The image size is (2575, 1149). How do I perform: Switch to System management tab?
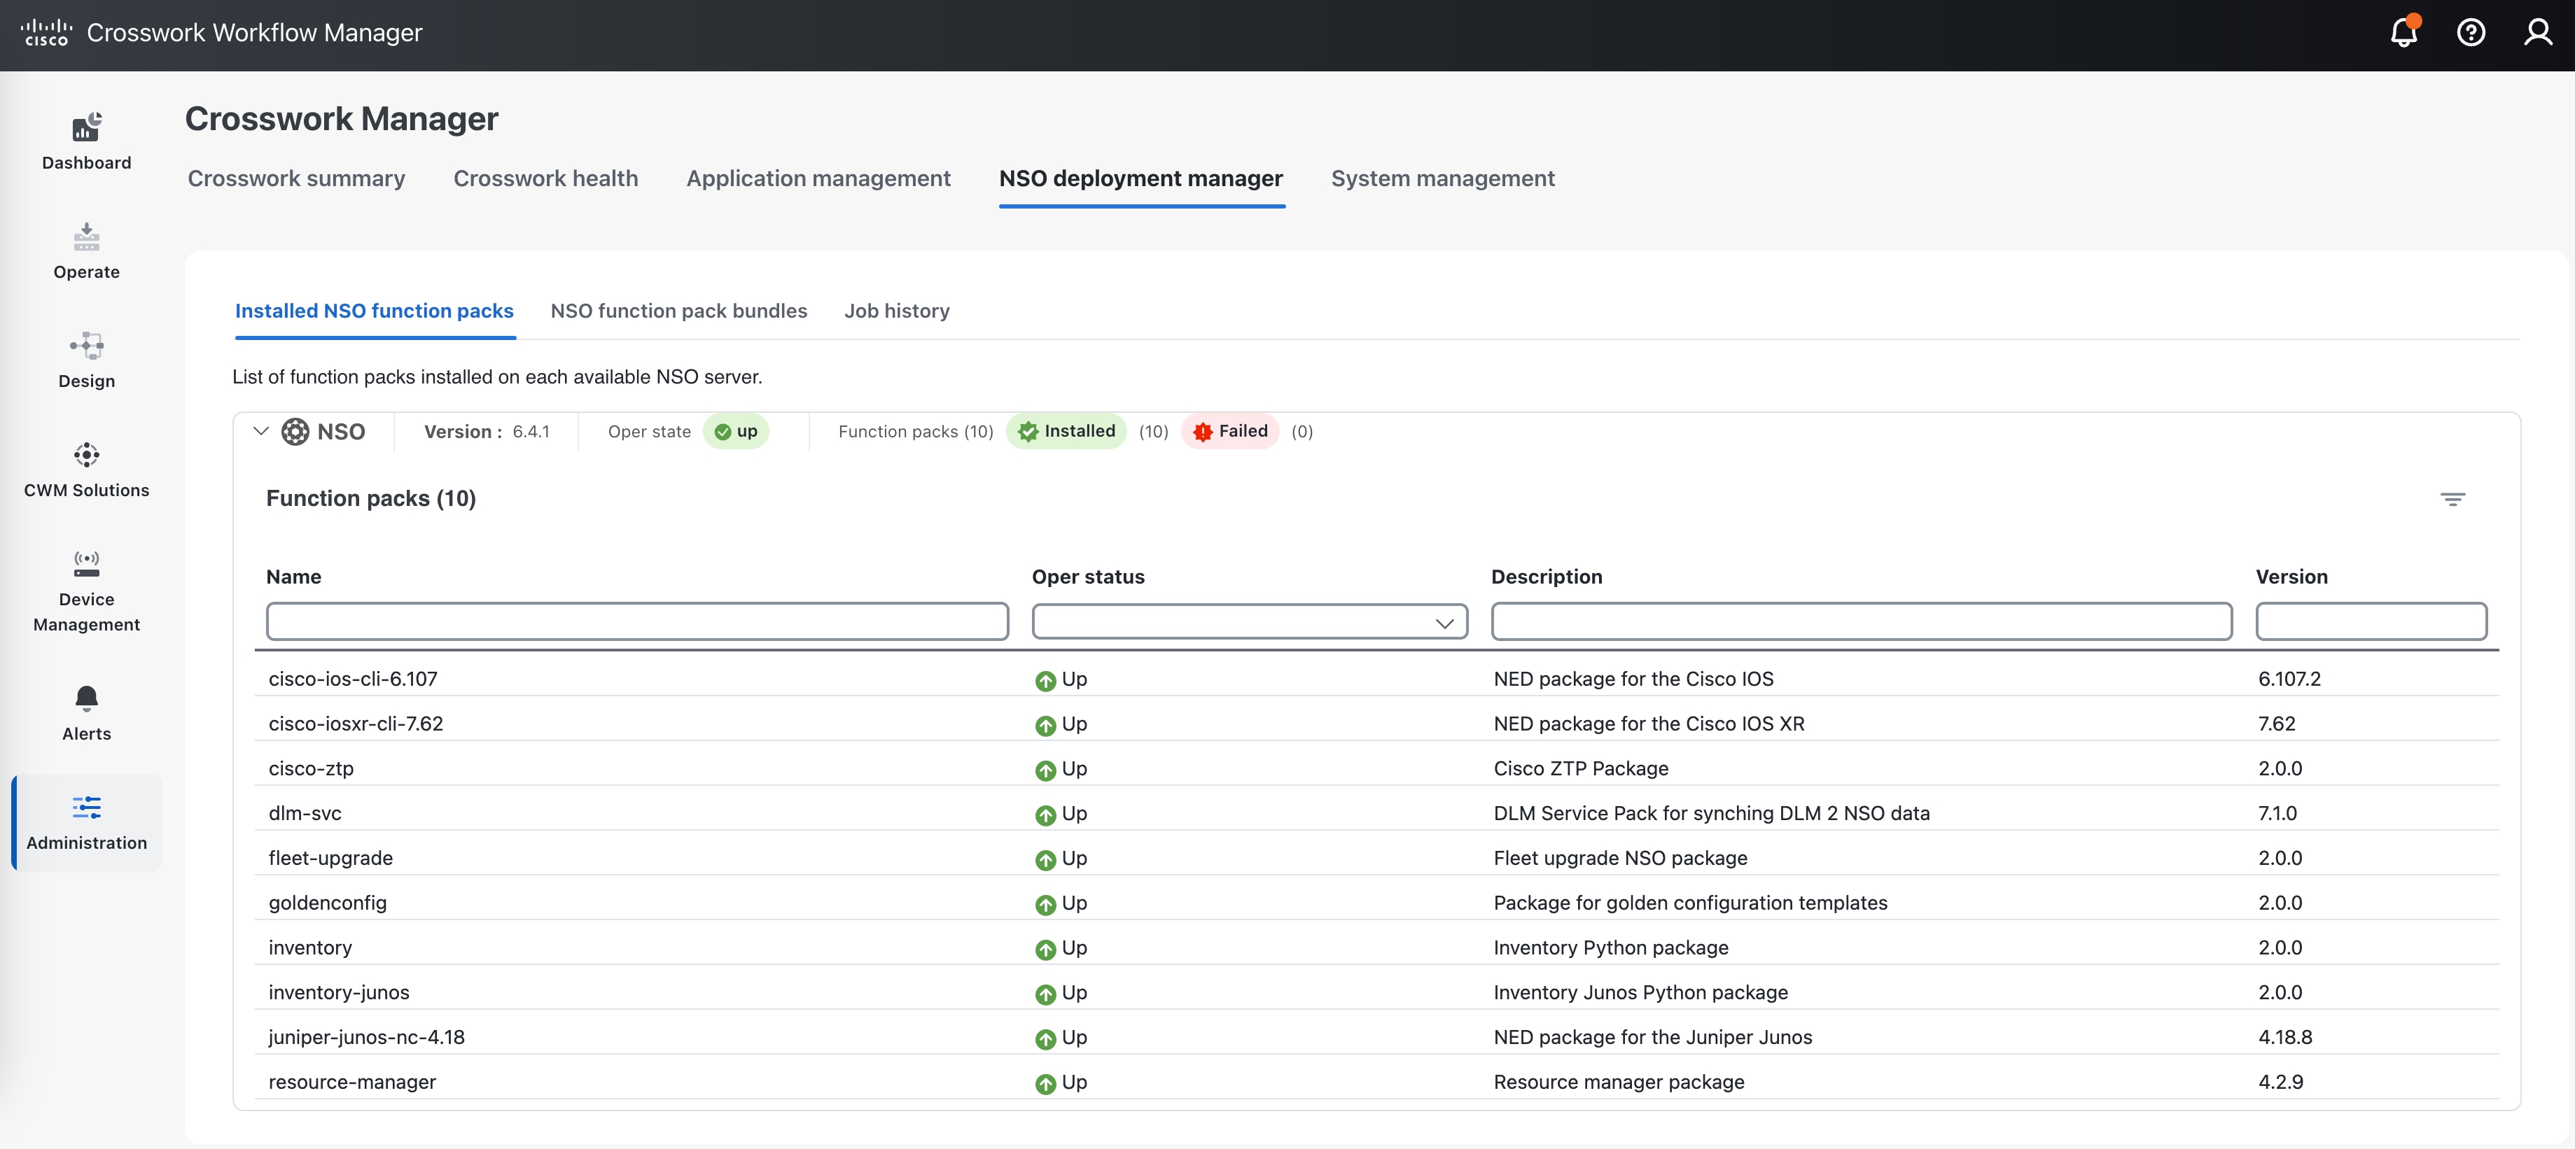pyautogui.click(x=1442, y=179)
